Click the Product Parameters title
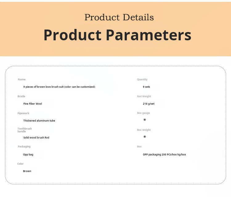Image resolution: width=231 pixels, height=197 pixels. 117,35
